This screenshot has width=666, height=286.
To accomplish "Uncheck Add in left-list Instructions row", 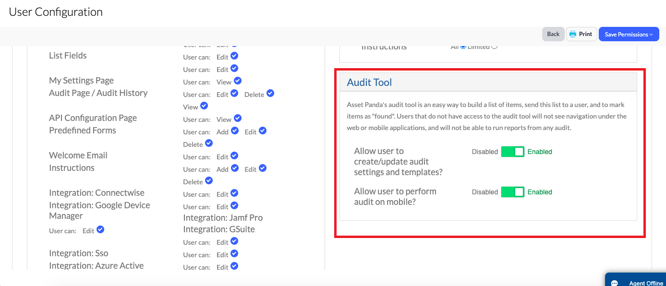I will point(235,168).
